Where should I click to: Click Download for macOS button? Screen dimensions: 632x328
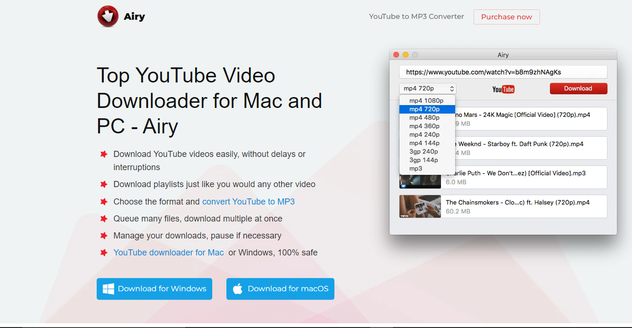click(x=280, y=289)
